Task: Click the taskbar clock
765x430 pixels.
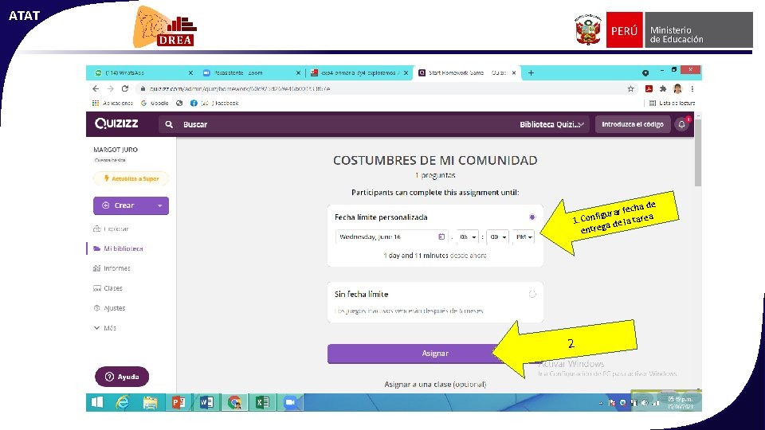Action: click(679, 403)
